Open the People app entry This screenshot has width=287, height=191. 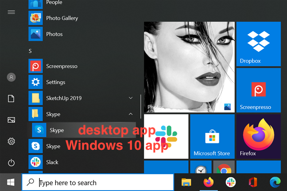tap(82, 3)
